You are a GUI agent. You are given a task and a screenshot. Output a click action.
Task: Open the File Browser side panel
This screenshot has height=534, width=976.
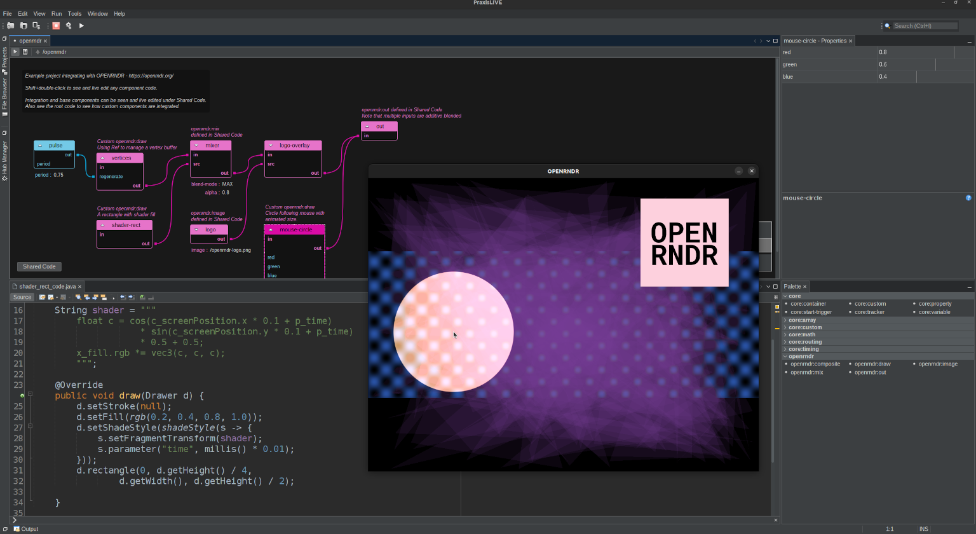[x=4, y=97]
